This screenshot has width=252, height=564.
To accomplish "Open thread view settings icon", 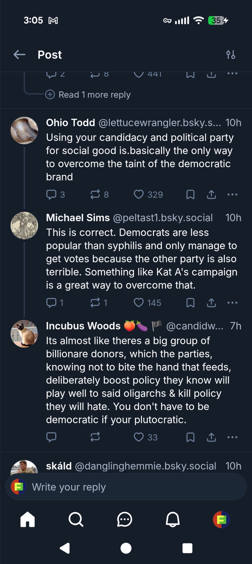I will [x=231, y=55].
